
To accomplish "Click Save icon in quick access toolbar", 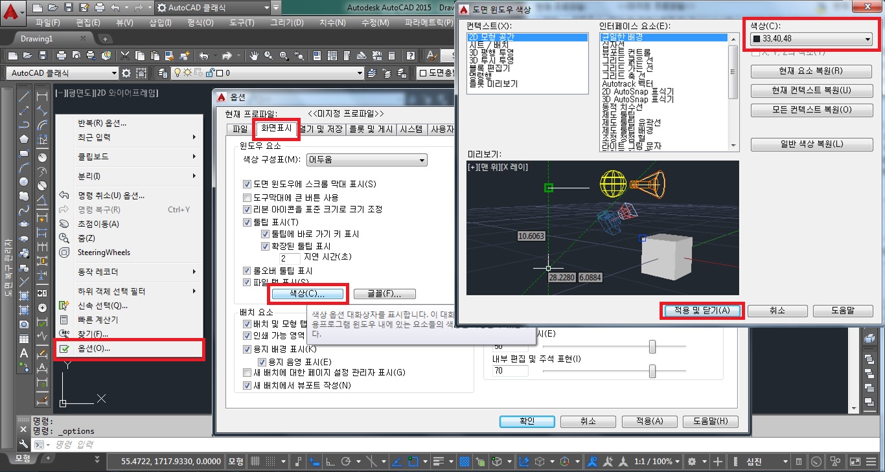I will pos(69,8).
